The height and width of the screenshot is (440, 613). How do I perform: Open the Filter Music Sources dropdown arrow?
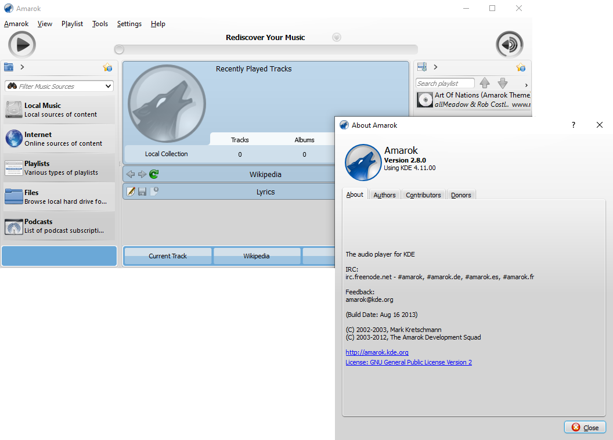click(108, 86)
